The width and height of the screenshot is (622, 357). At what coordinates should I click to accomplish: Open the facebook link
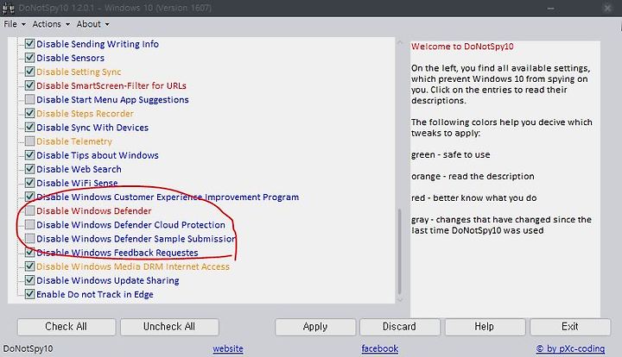point(379,348)
